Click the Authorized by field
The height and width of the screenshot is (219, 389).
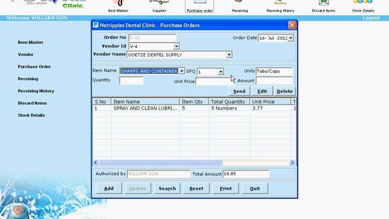coord(159,174)
